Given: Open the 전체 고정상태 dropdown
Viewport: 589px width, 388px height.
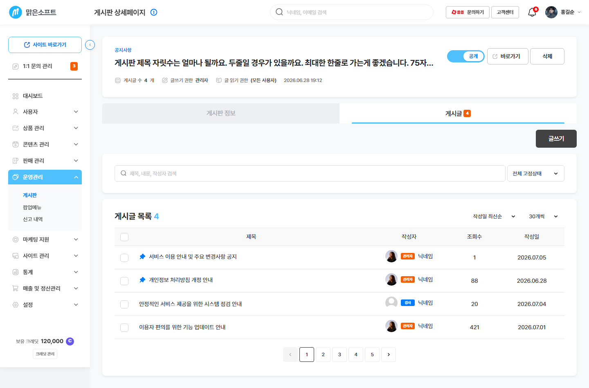Looking at the screenshot, I should 536,173.
